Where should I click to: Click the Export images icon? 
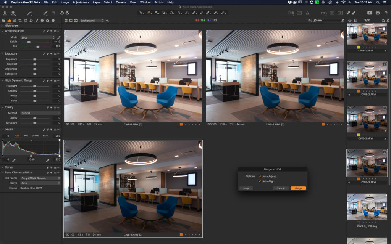[13, 13]
